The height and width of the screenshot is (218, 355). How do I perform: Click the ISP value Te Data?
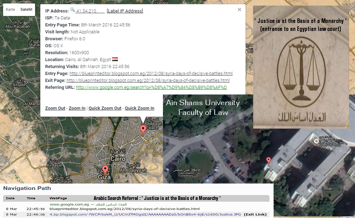pos(62,18)
